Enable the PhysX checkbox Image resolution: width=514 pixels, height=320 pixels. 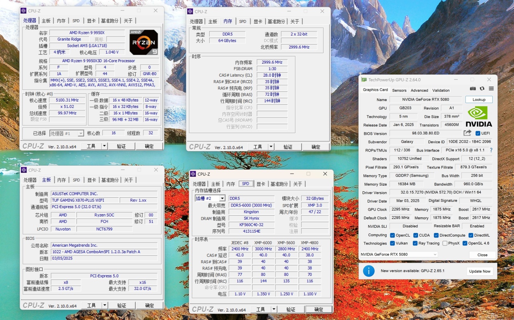(x=445, y=243)
